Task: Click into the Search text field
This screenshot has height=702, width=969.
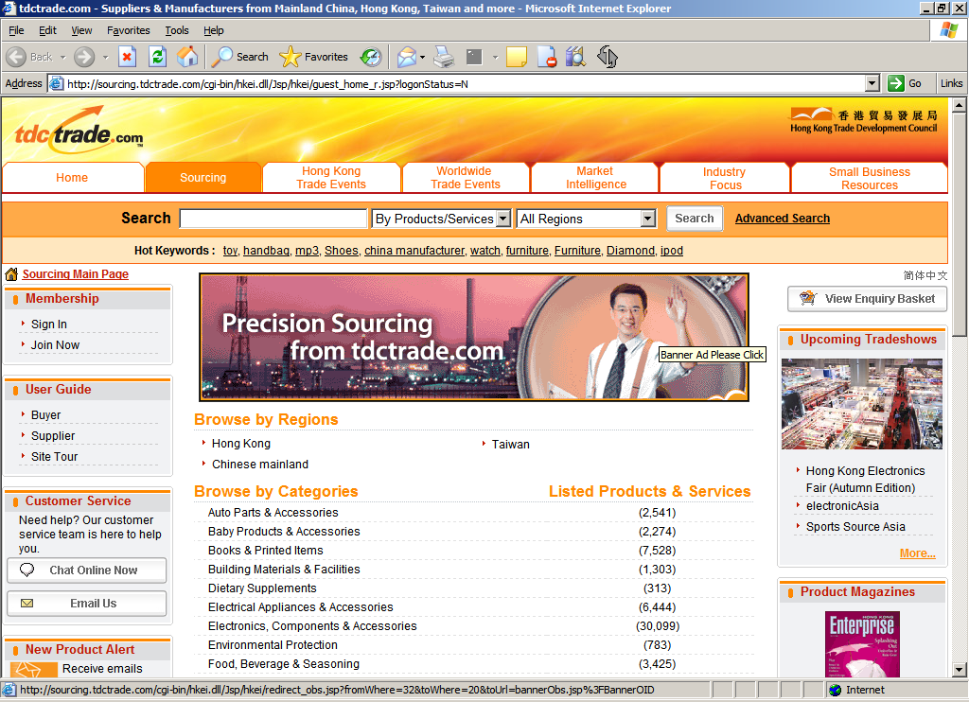Action: [x=273, y=219]
